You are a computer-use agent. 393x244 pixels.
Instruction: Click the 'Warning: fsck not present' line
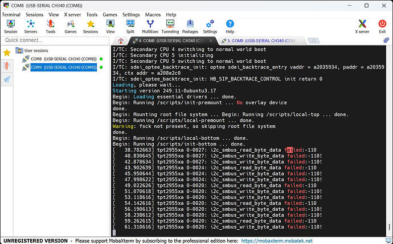(194, 127)
